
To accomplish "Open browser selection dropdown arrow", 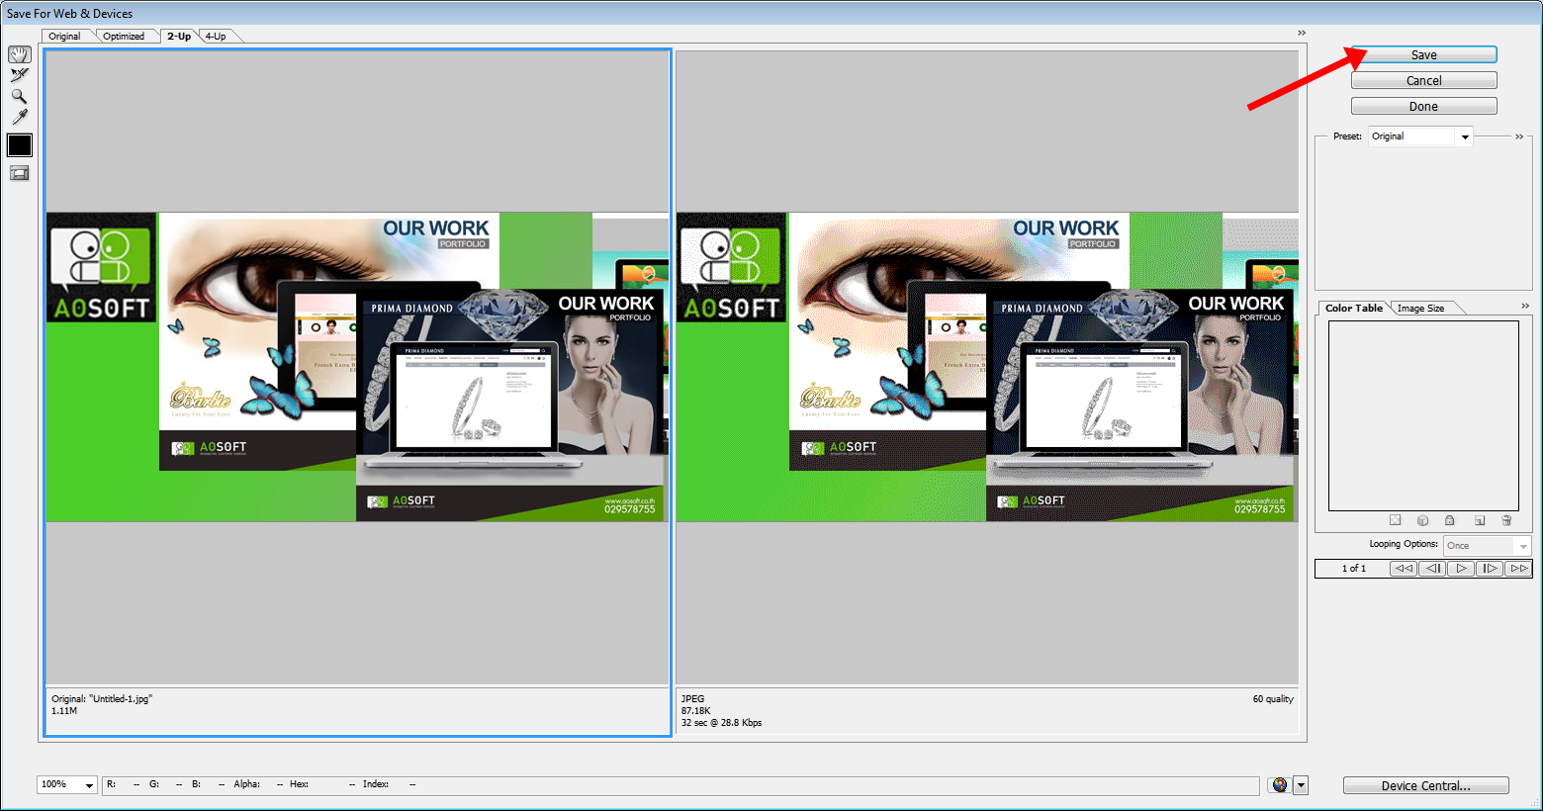I will pyautogui.click(x=1301, y=785).
